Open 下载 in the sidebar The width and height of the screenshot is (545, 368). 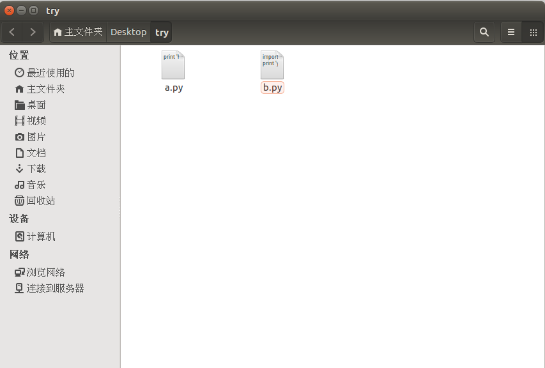point(60,169)
